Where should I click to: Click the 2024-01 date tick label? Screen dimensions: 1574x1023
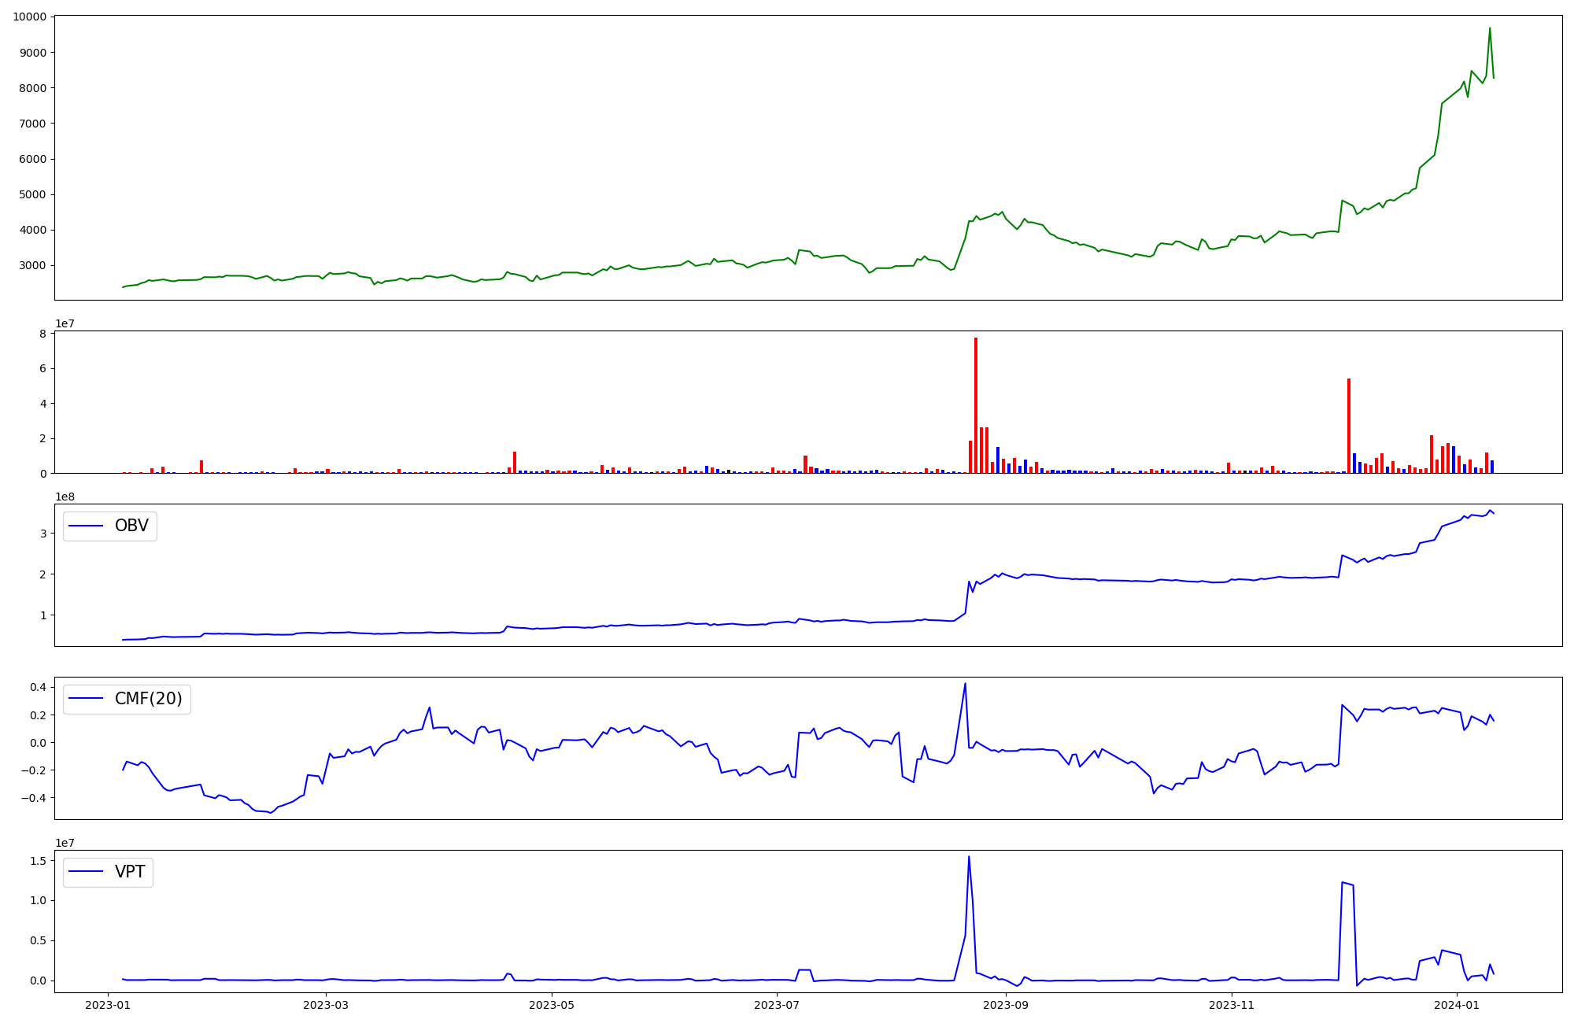click(1458, 1005)
